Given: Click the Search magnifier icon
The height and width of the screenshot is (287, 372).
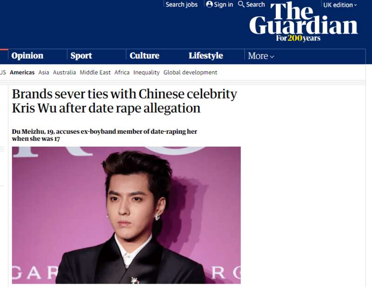Looking at the screenshot, I should tap(241, 4).
